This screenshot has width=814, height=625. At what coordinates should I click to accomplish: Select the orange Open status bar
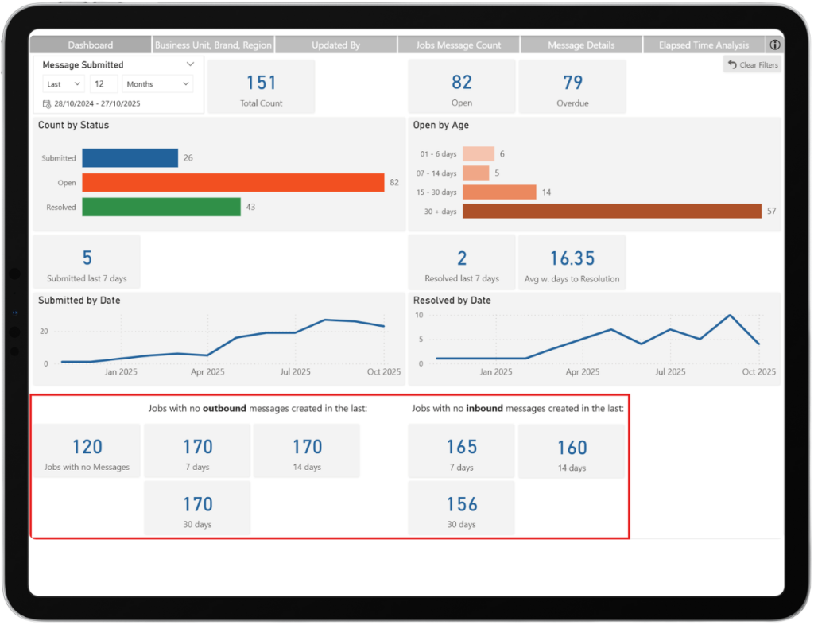(x=233, y=183)
